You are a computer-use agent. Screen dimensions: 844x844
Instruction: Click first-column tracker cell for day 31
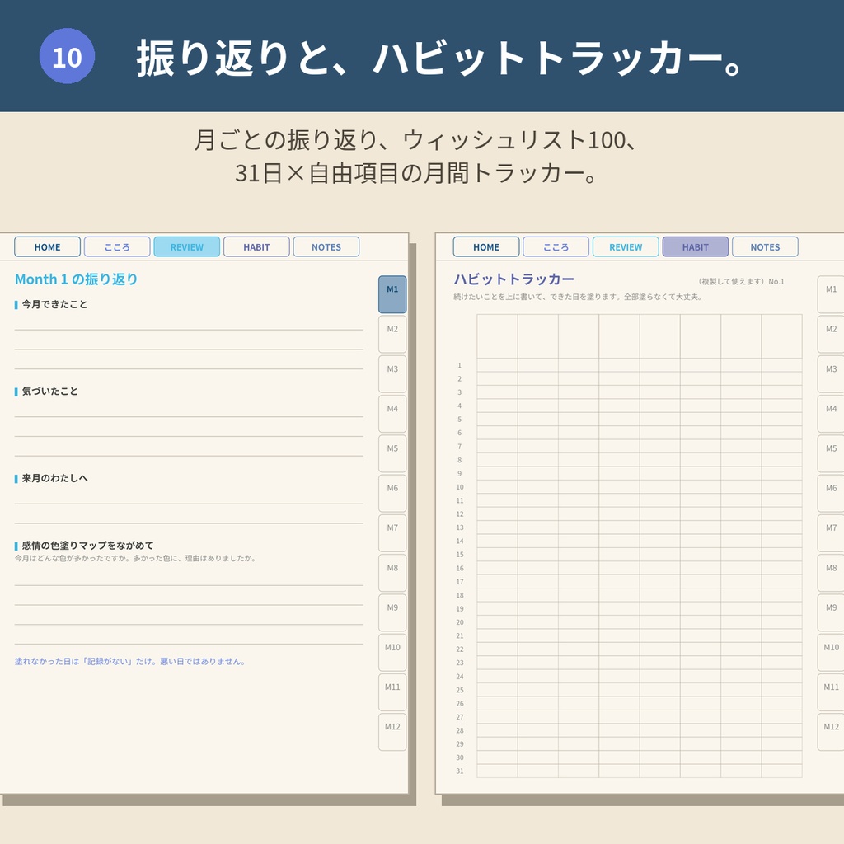[497, 771]
